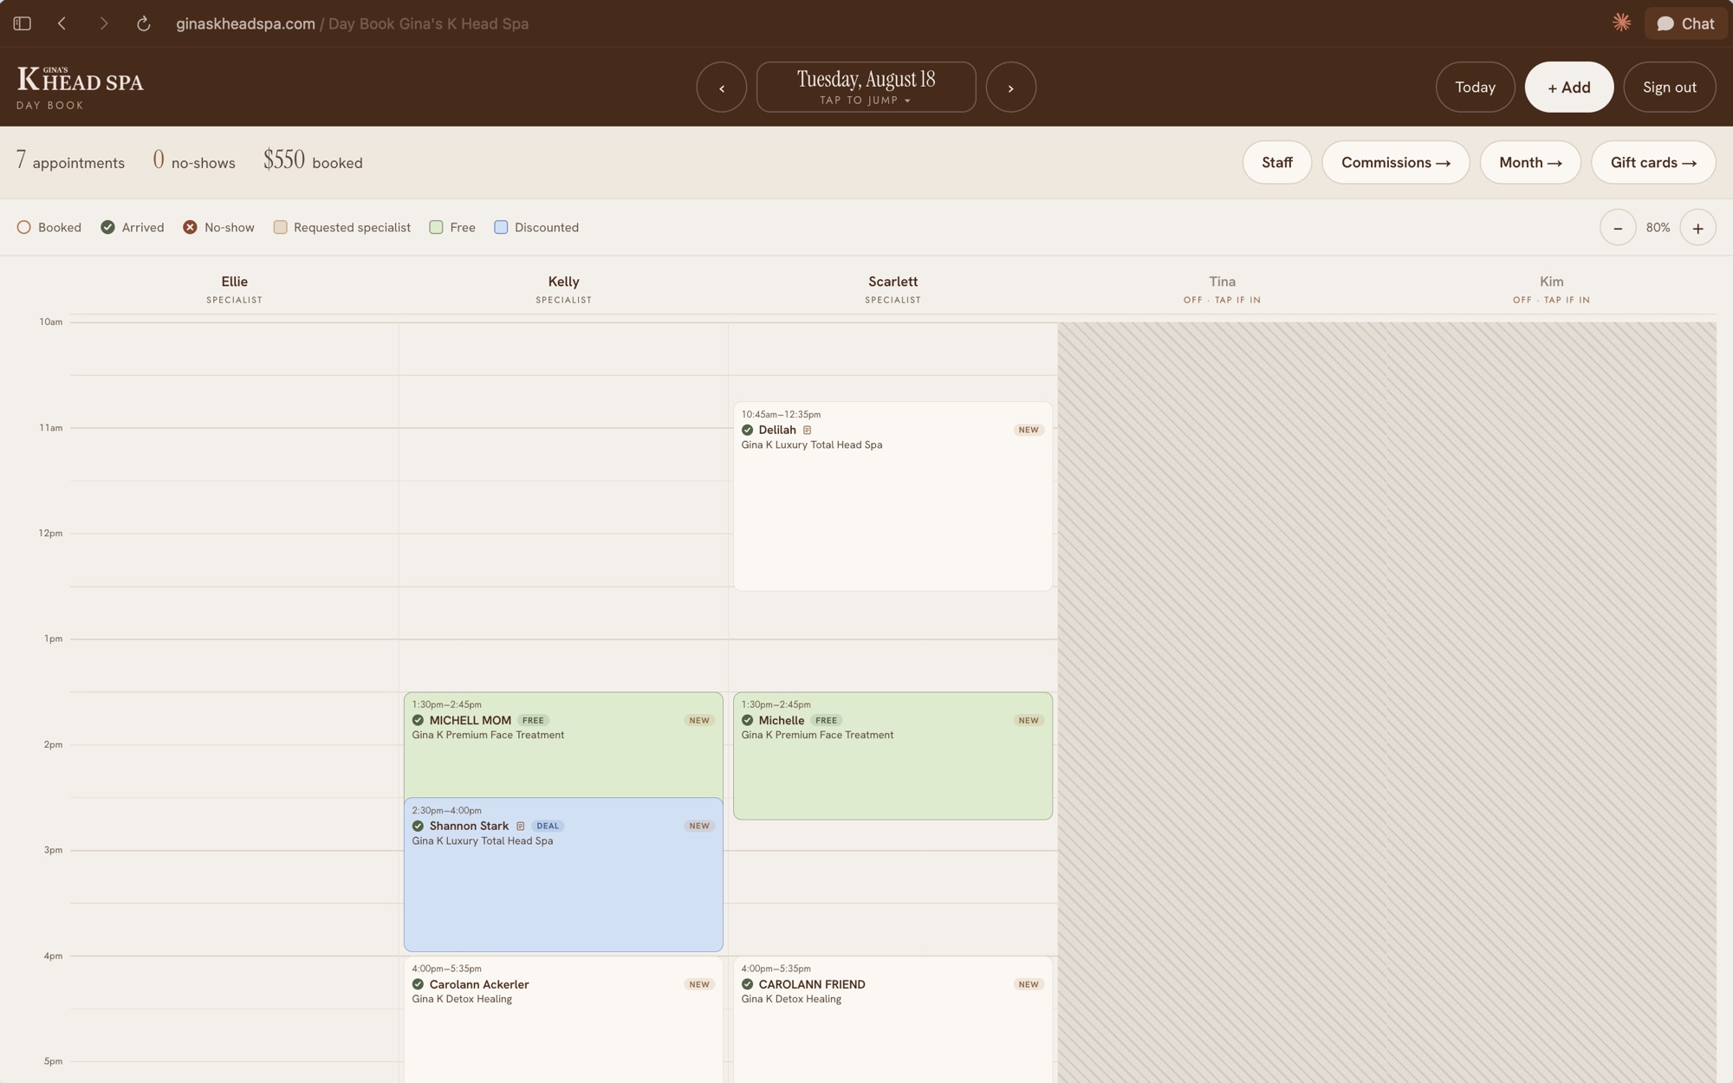The height and width of the screenshot is (1083, 1733).
Task: Toggle Delilah's arrived checkmark
Action: coord(747,430)
